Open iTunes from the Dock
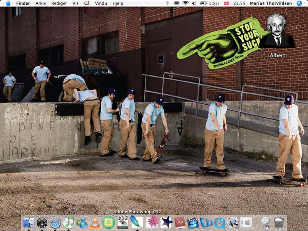Screen dimensions: 308x231 click(x=69, y=223)
